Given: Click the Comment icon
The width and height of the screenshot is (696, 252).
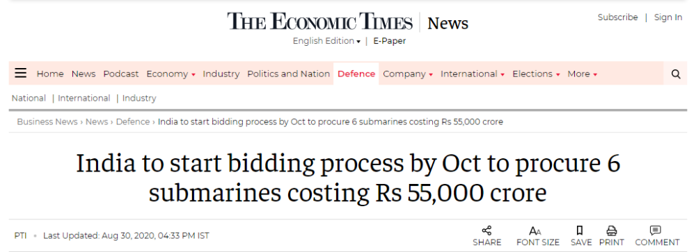Looking at the screenshot, I should [655, 230].
